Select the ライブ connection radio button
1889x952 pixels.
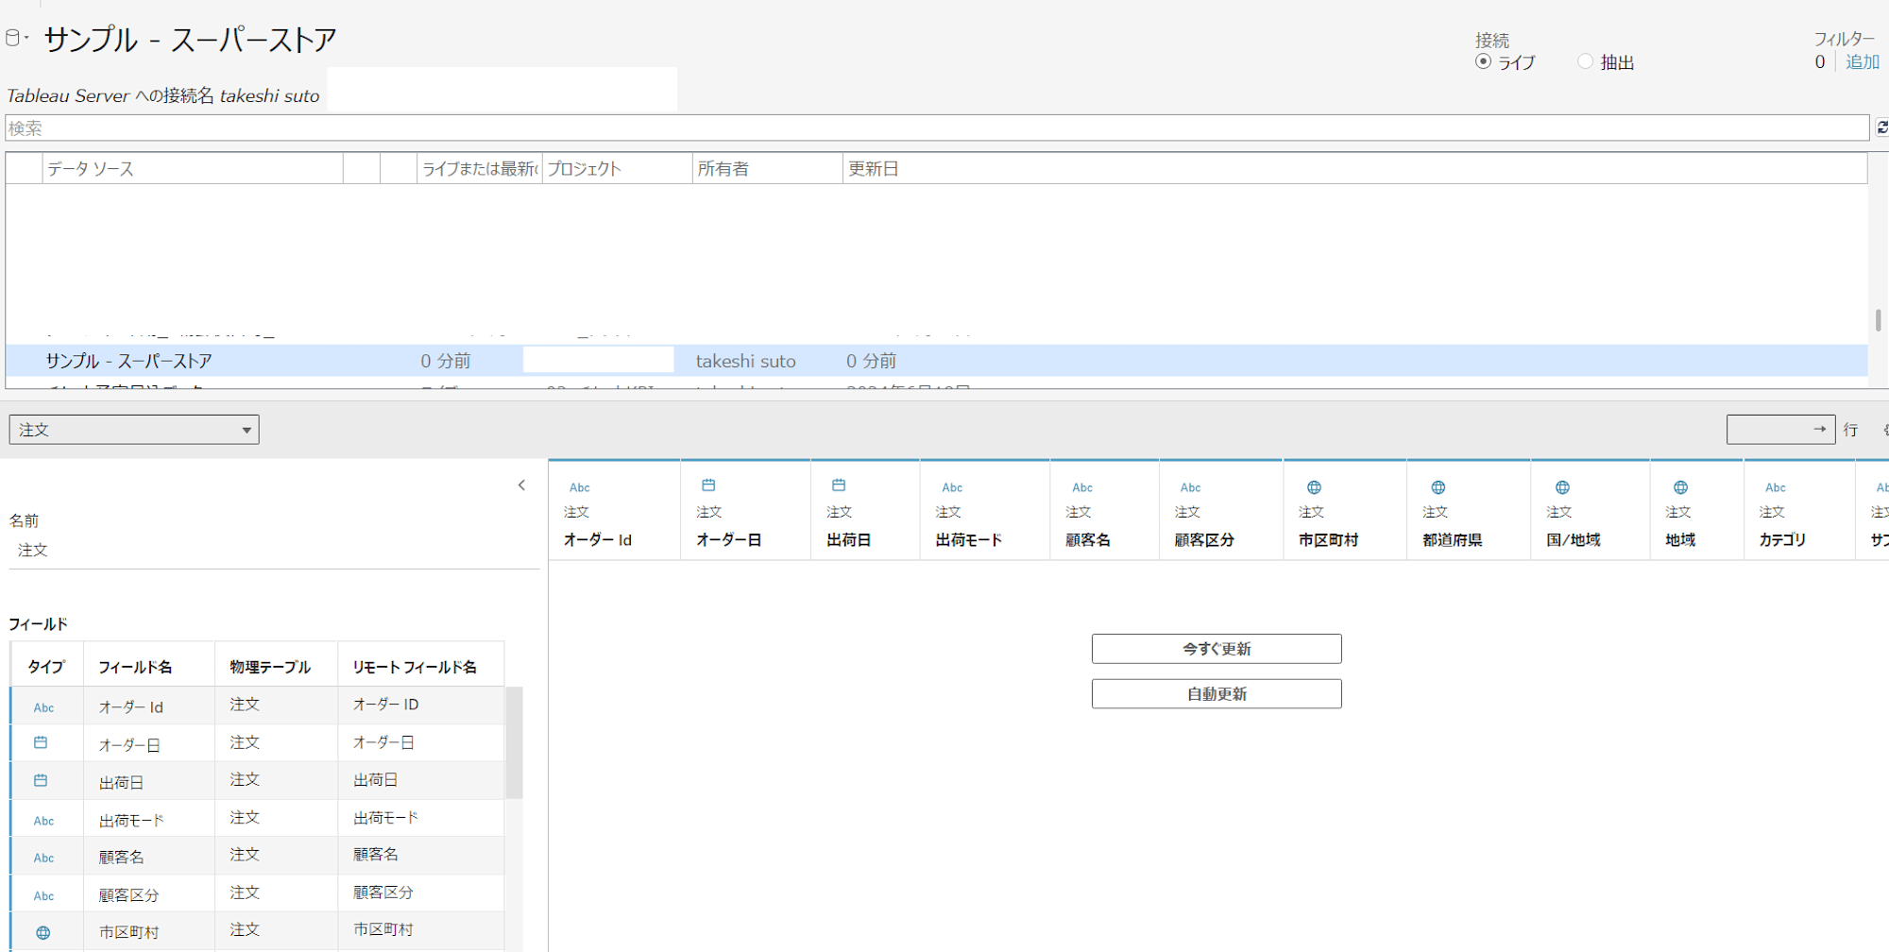tap(1483, 61)
